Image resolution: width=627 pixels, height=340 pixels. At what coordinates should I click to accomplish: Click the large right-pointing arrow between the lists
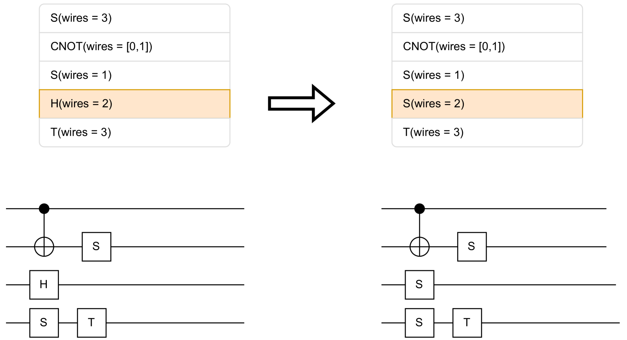301,104
